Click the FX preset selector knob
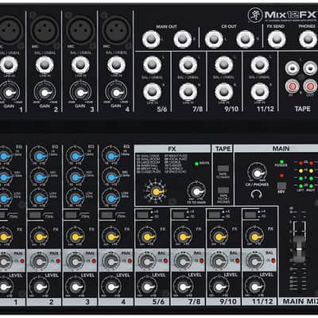The width and height of the screenshot is (318, 318). tap(155, 192)
